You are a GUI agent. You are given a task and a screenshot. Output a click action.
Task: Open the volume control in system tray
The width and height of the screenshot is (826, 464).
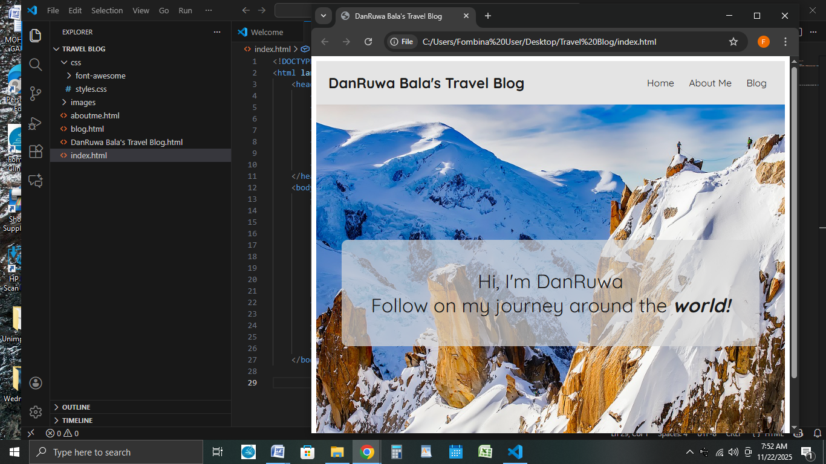coord(733,452)
